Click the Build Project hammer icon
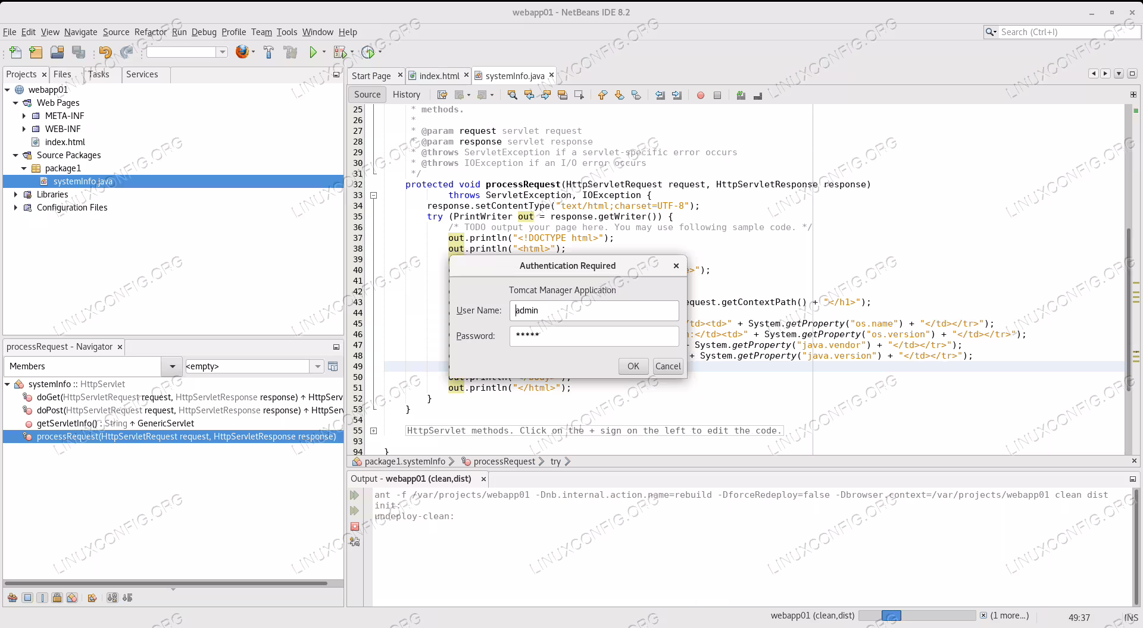The width and height of the screenshot is (1143, 628). pyautogui.click(x=268, y=52)
